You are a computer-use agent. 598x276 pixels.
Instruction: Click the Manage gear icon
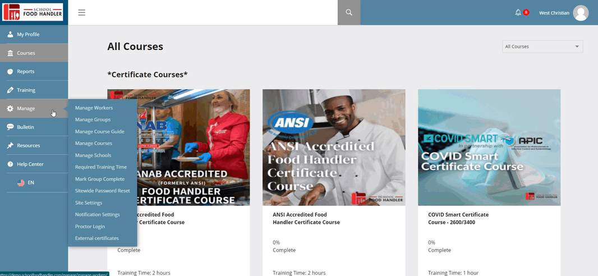(x=10, y=109)
